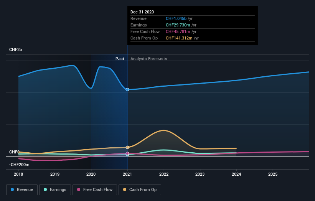Click the Free Cash Flow marker at 2021
This screenshot has height=201, width=315.
pos(127,153)
